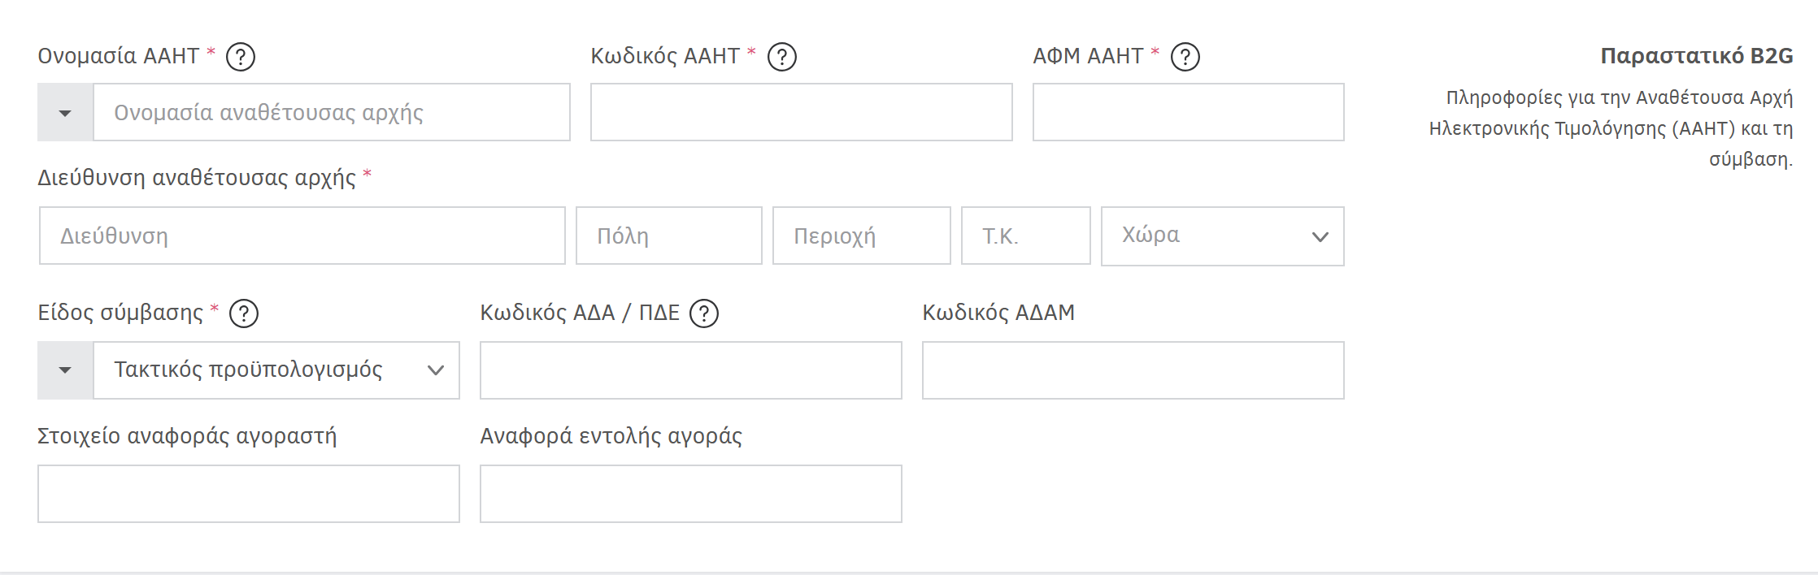Show help for Κωδικός ΑΔΑ / ΠΔΕ
This screenshot has height=575, width=1818.
coord(704,313)
